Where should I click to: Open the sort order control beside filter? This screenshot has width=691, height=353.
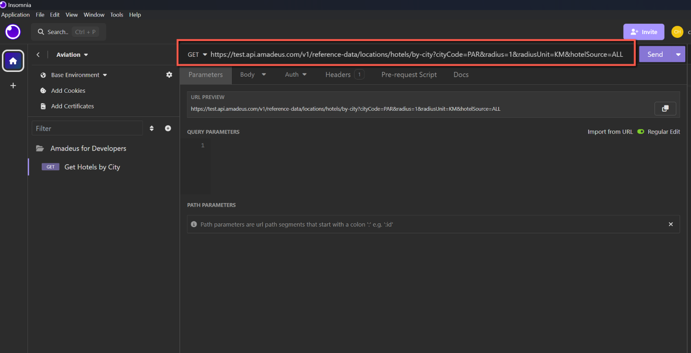[152, 128]
